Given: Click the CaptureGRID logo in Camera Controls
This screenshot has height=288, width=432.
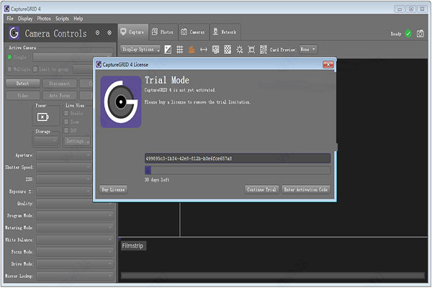Looking at the screenshot, I should click(14, 33).
